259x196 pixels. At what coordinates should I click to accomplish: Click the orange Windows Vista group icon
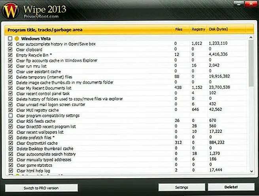point(17,39)
